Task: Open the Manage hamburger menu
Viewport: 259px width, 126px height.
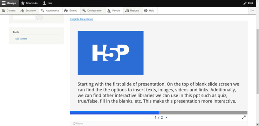Action: 9,3
